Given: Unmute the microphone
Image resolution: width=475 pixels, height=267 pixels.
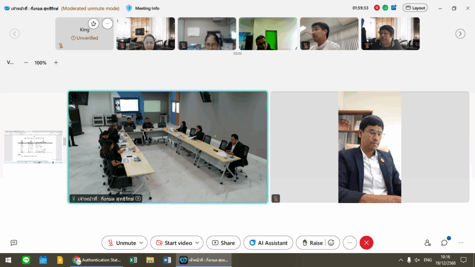Looking at the screenshot, I should 121,243.
